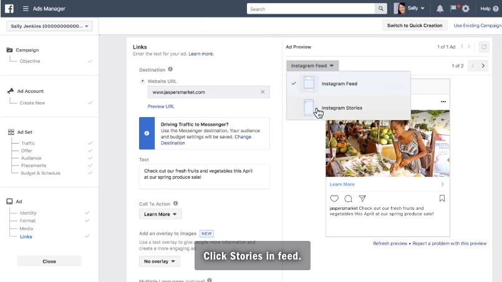502x282 pixels.
Task: Select Instagram Stories from the dropdown menu
Action: pyautogui.click(x=349, y=108)
